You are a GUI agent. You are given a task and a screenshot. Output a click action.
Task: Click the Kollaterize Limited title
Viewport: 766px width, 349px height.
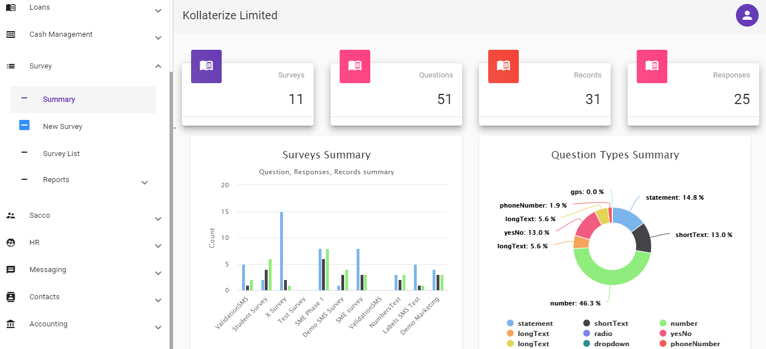click(x=230, y=16)
